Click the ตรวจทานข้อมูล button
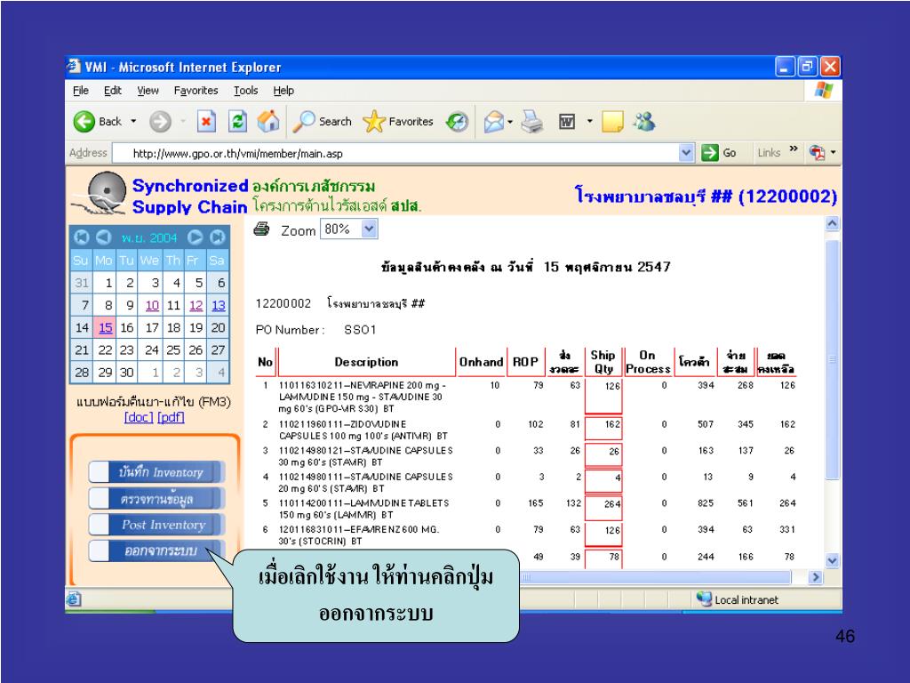The height and width of the screenshot is (683, 910). tap(157, 498)
